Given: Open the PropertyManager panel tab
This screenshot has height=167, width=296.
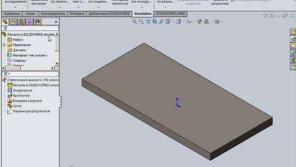Looking at the screenshot, I should pos(13,22).
